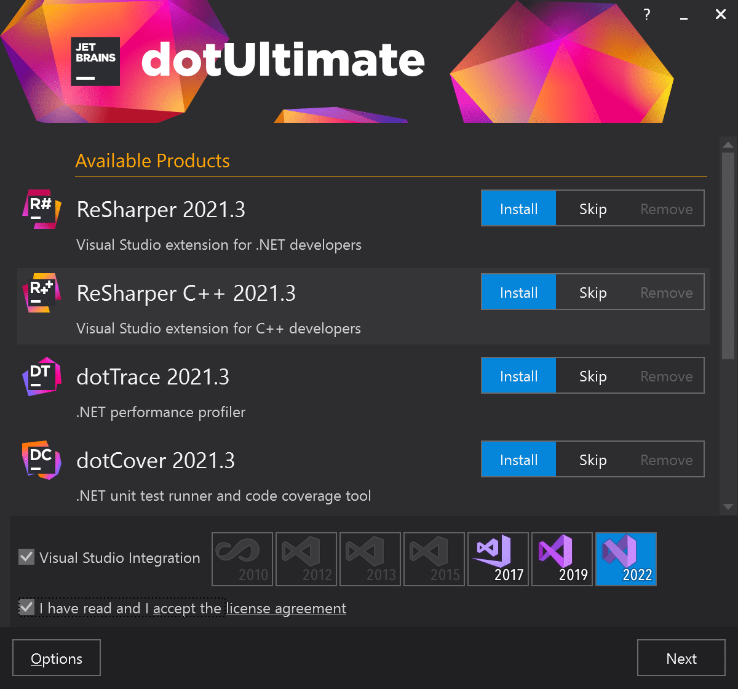Image resolution: width=738 pixels, height=689 pixels.
Task: Open installer help via the question mark
Action: click(x=646, y=14)
